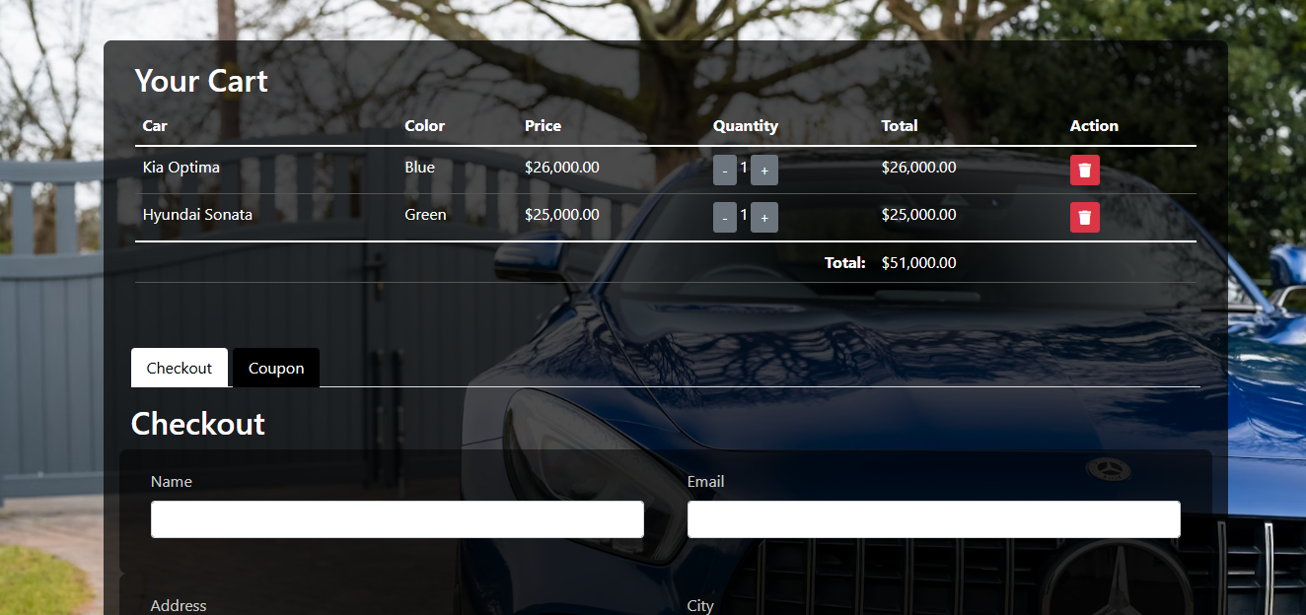Click the City label

click(x=700, y=605)
